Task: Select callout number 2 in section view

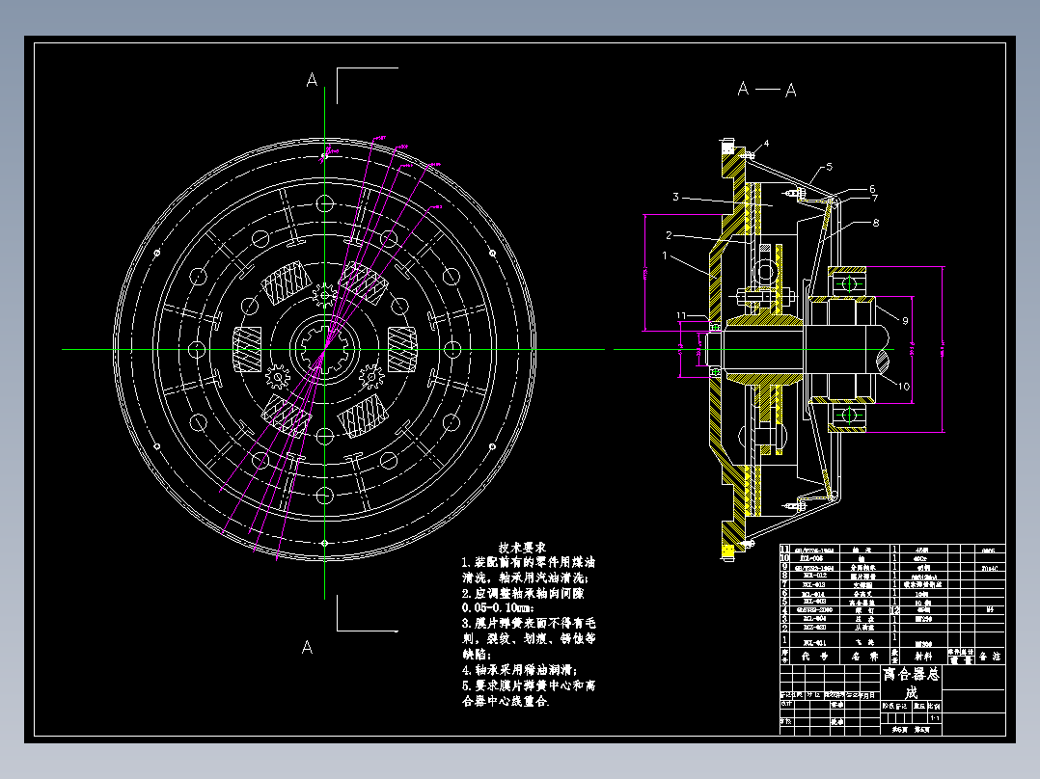Action: click(670, 234)
